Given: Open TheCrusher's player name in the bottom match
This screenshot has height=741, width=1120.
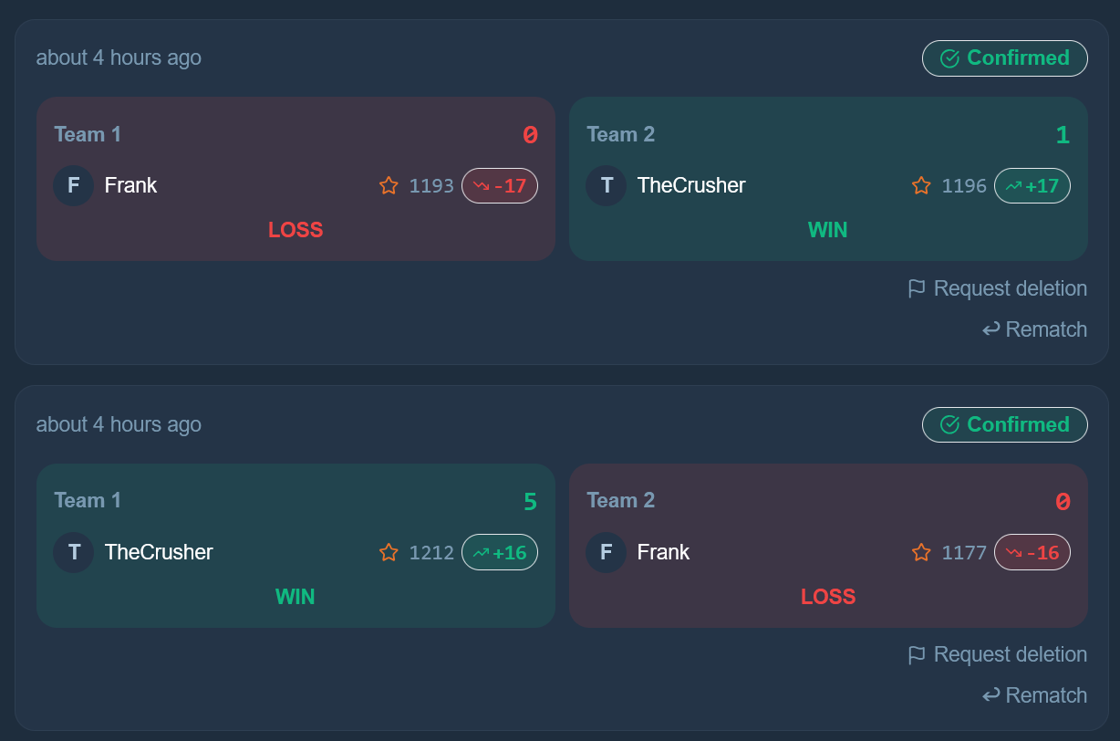Looking at the screenshot, I should (x=159, y=552).
